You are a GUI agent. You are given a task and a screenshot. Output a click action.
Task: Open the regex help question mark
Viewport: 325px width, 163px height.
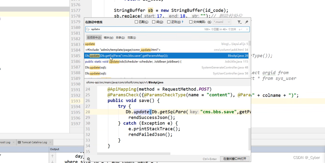182,22
